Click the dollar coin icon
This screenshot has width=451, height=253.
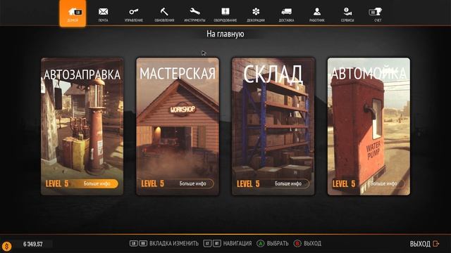(x=6, y=246)
